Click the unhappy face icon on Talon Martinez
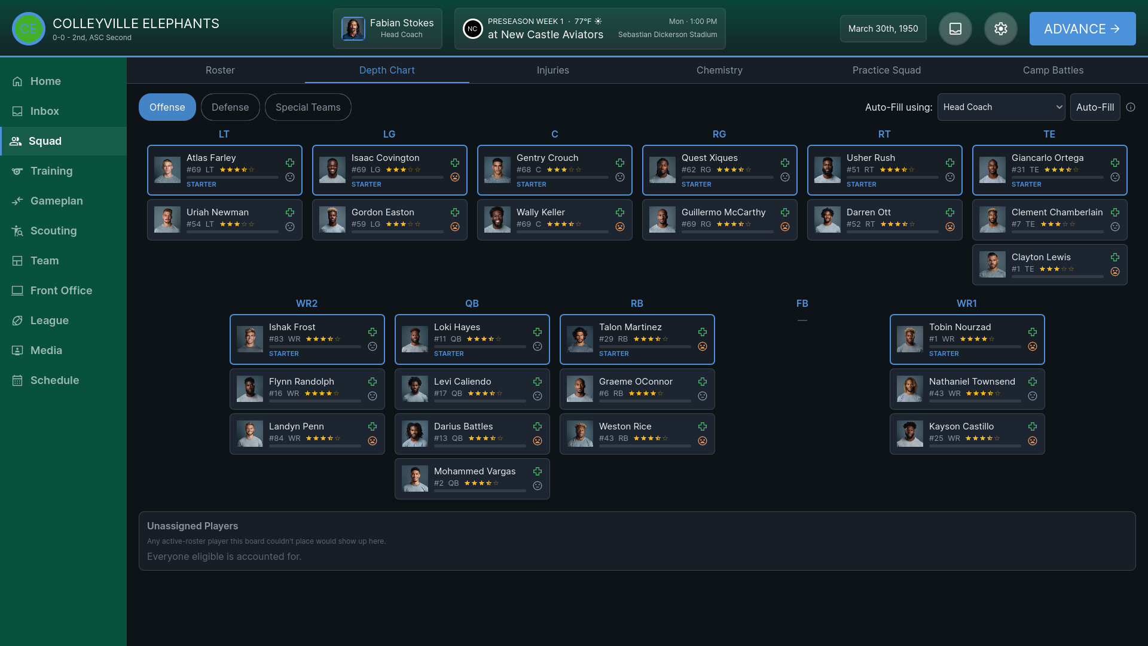This screenshot has width=1148, height=646. [703, 346]
